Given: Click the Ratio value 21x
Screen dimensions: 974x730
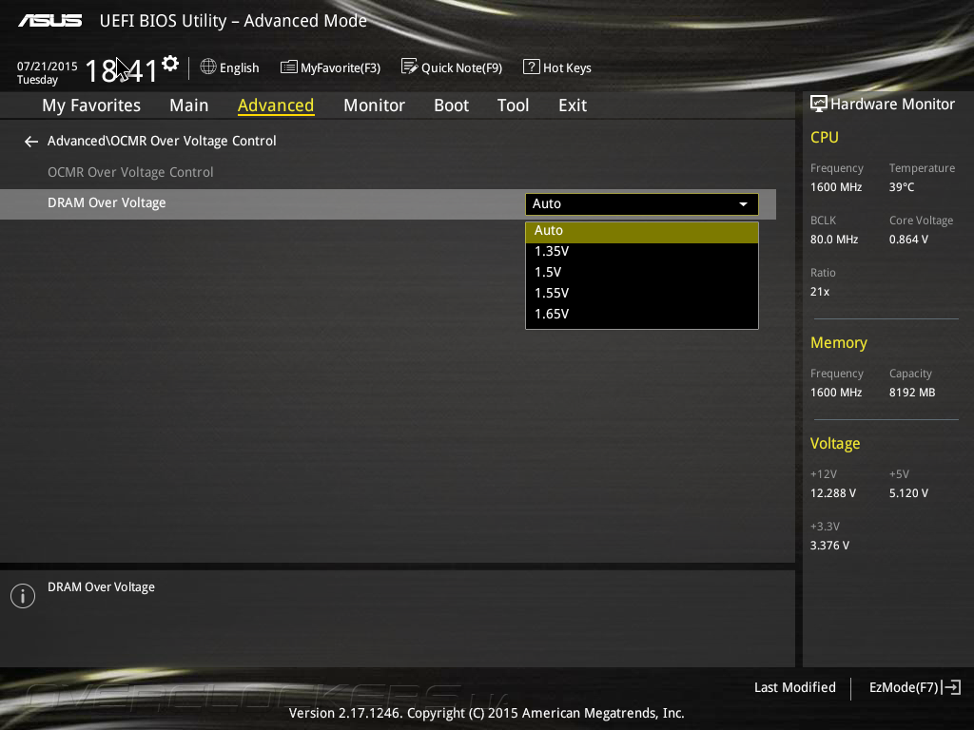Looking at the screenshot, I should 819,291.
